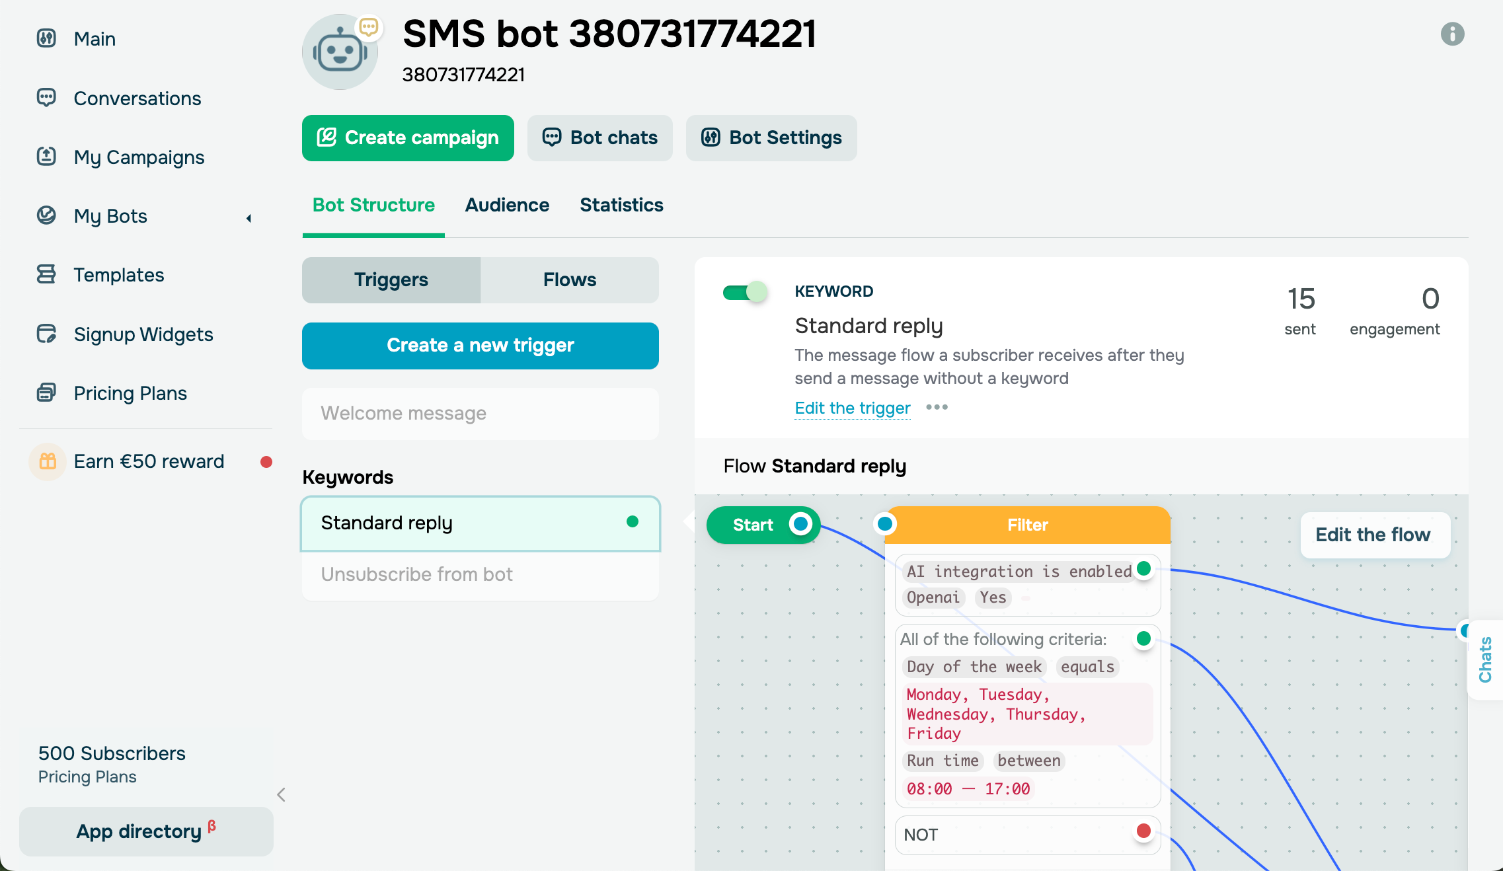Click the Pricing Plans card icon

46,393
